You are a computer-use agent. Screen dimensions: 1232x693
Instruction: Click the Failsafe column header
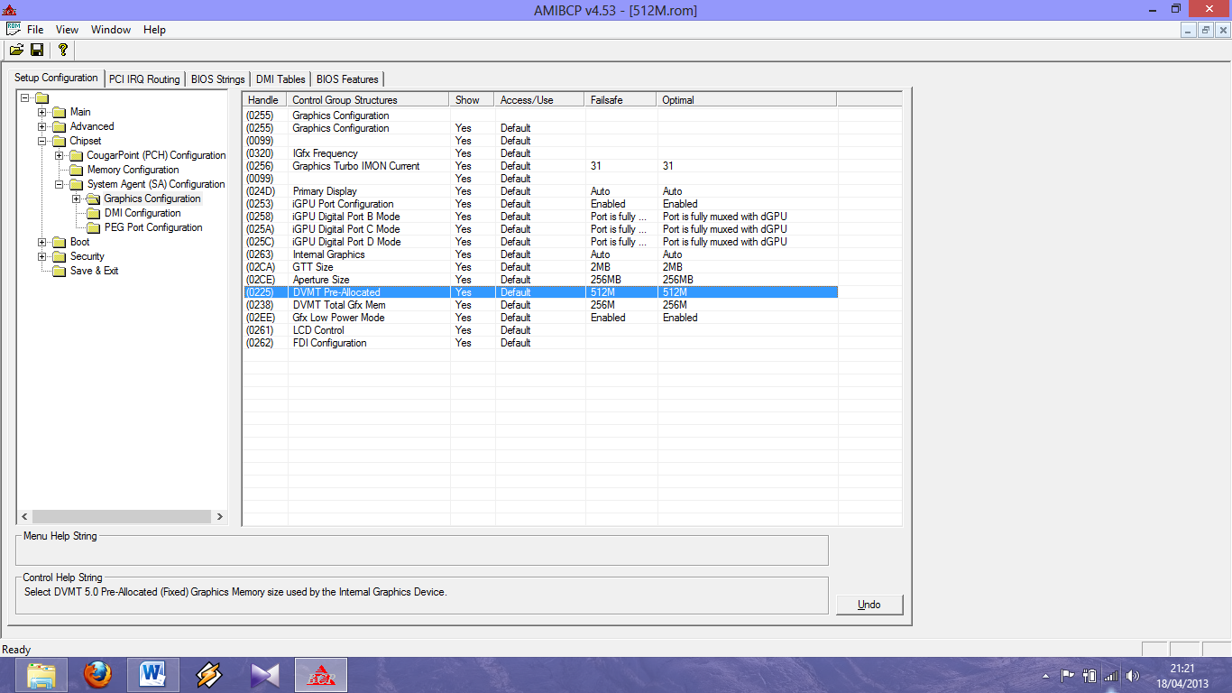(621, 99)
